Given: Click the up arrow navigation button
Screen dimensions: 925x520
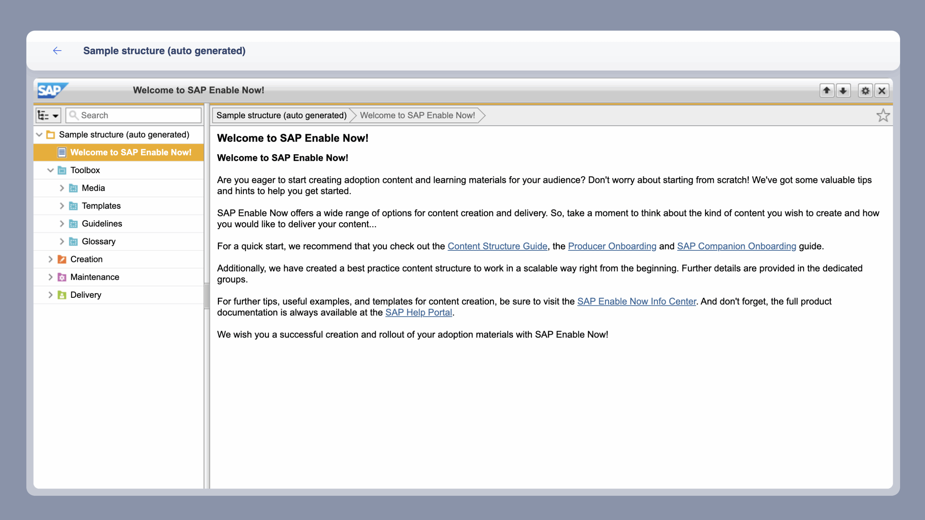Looking at the screenshot, I should [x=826, y=90].
